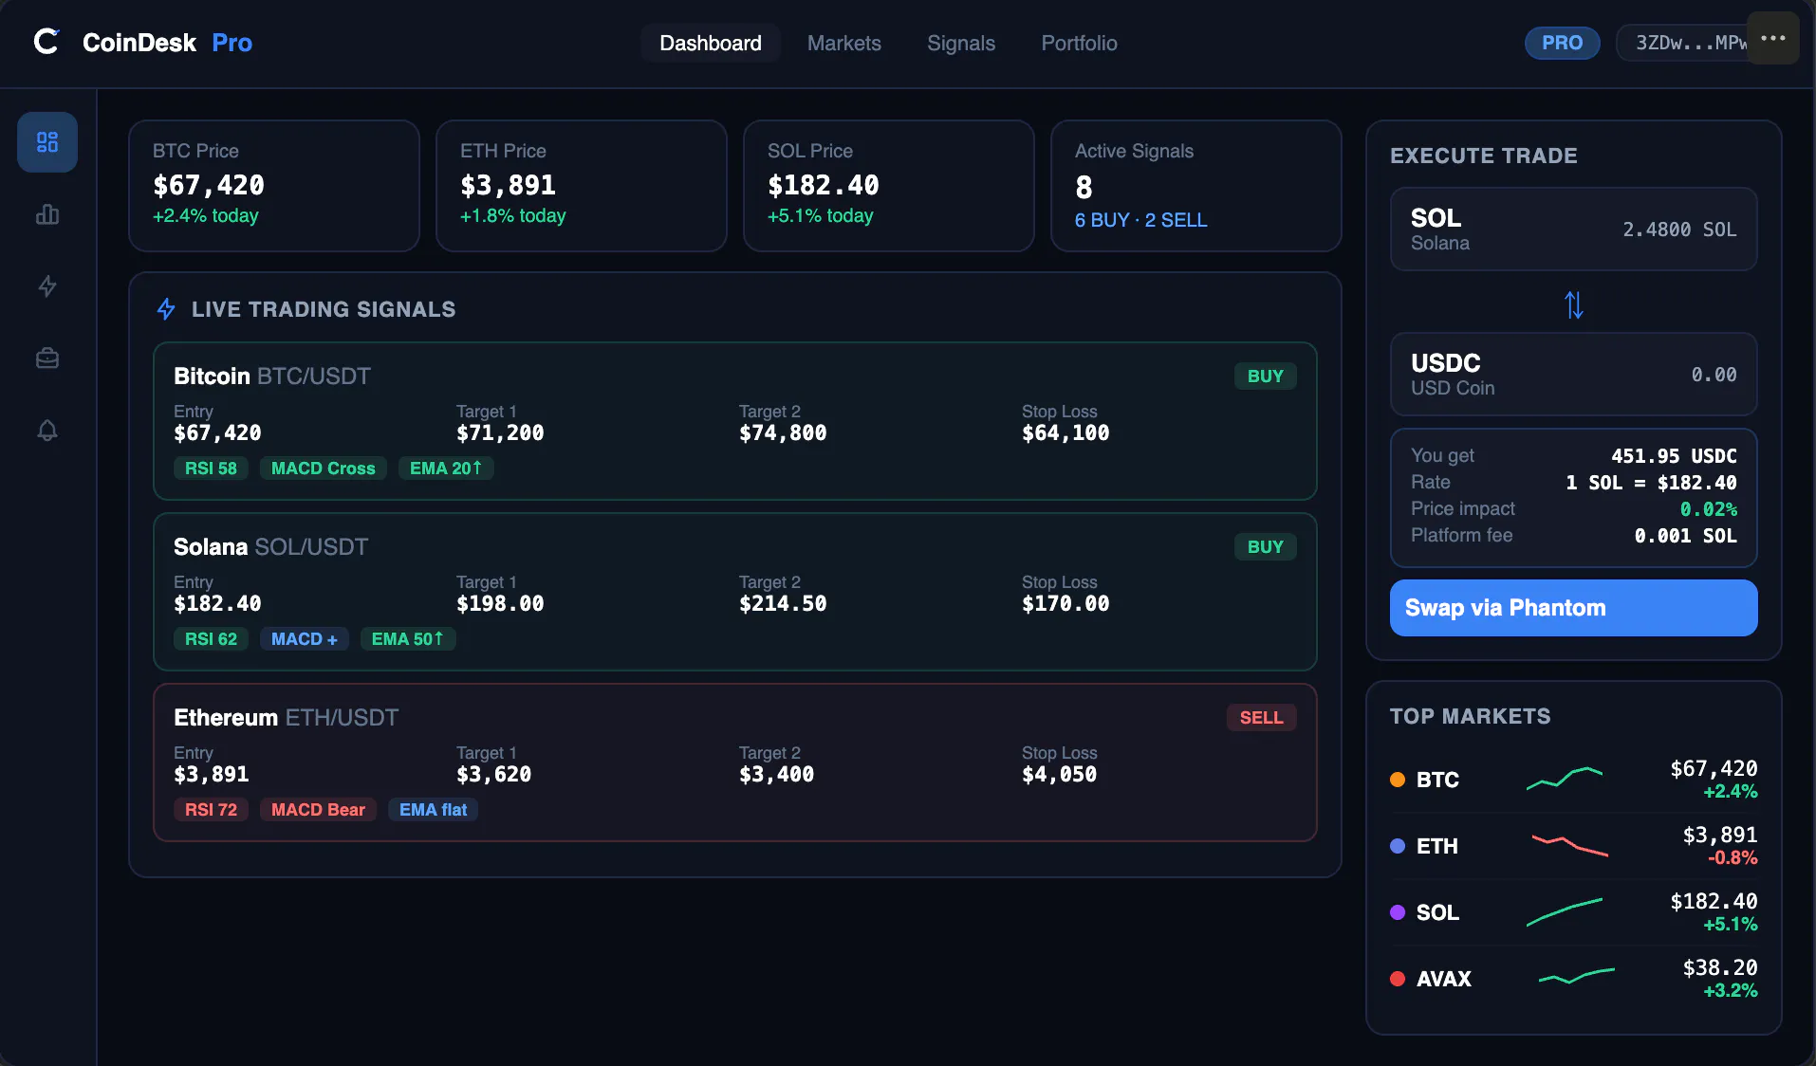Click the BUY badge on the Solana signal
Image resolution: width=1816 pixels, height=1066 pixels.
(x=1266, y=547)
